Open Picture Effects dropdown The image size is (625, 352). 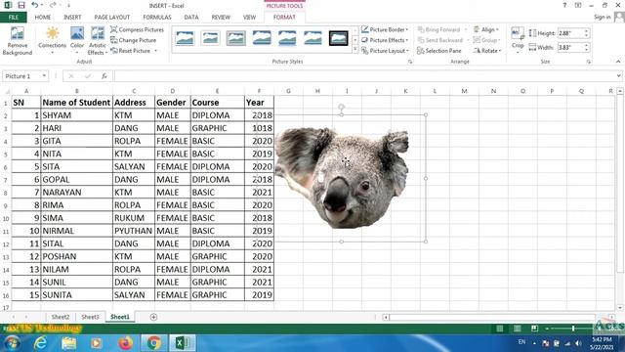coord(385,40)
